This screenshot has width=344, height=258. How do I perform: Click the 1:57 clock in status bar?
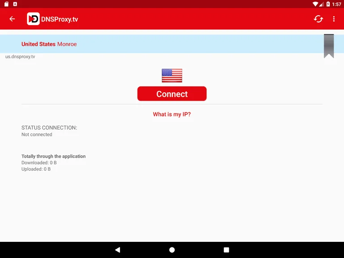point(336,4)
